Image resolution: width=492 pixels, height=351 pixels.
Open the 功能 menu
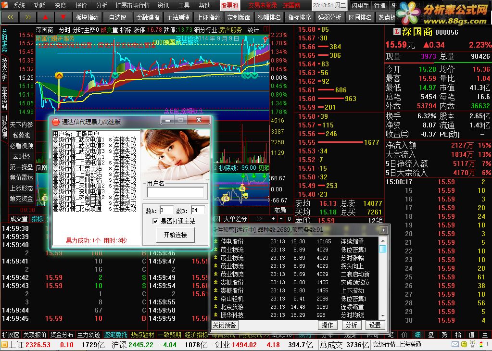point(39,5)
